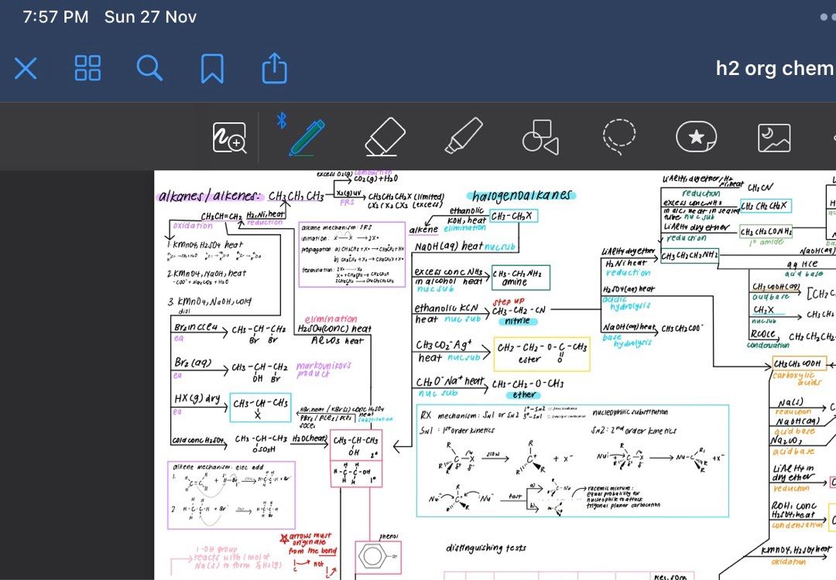Open search within the notebook

click(149, 68)
